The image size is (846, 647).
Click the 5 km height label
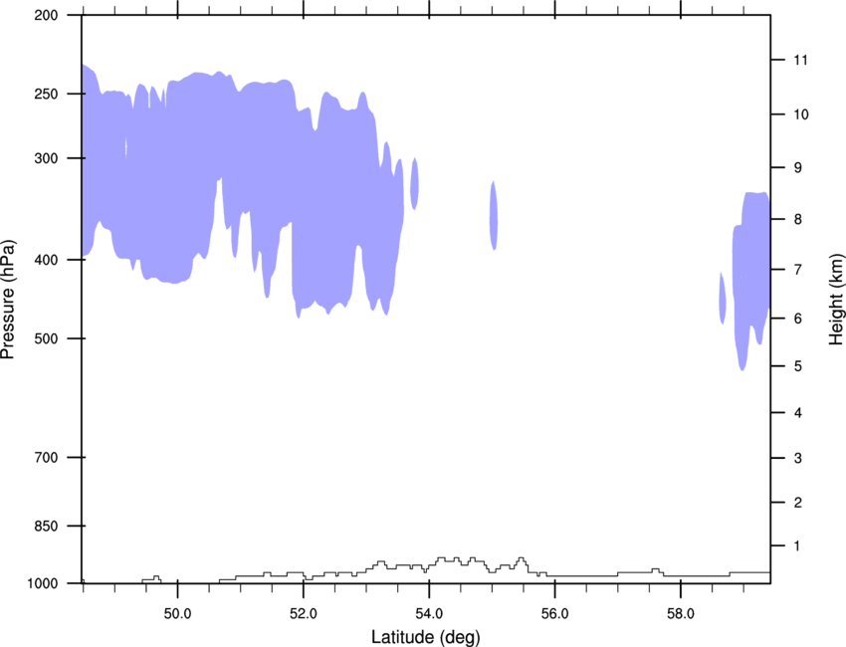pos(798,366)
